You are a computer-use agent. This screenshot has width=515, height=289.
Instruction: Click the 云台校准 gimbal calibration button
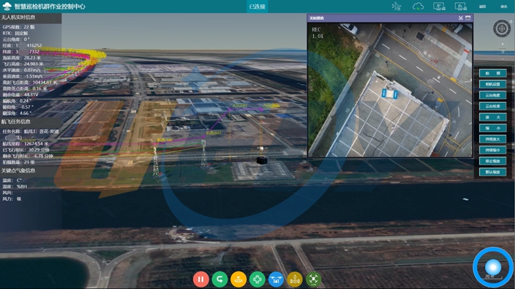[493, 106]
